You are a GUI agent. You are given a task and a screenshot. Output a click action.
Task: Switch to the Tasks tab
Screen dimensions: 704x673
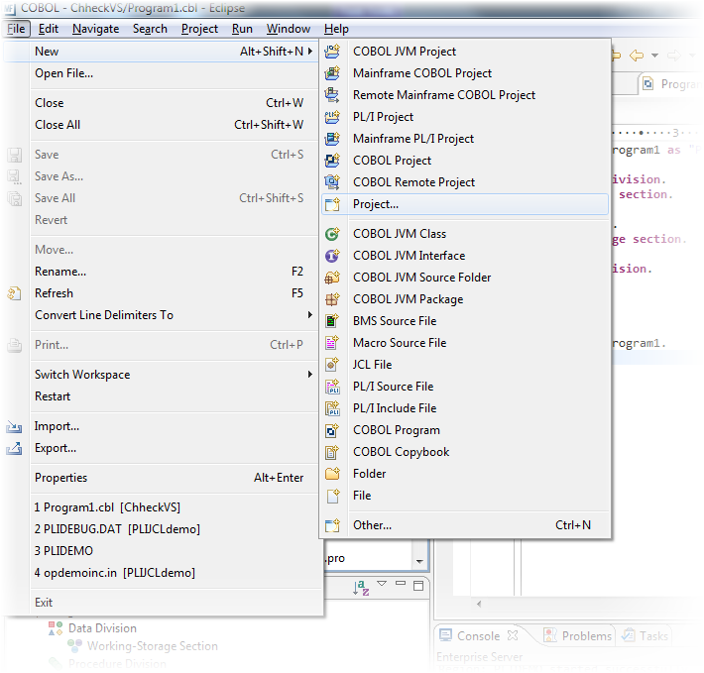coord(645,635)
